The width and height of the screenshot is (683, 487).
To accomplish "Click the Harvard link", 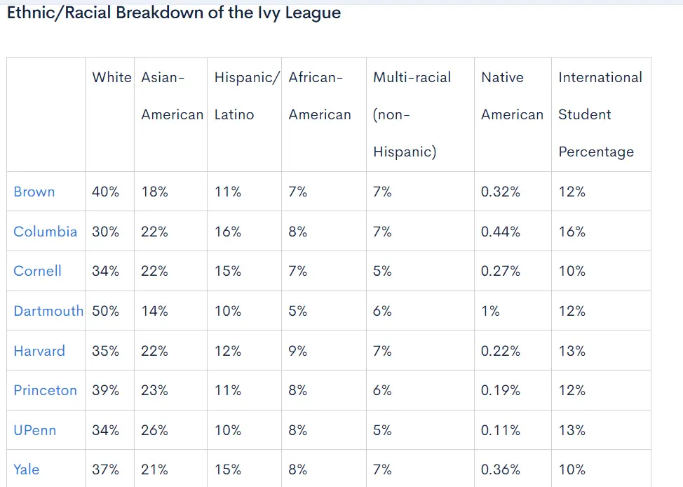I will pyautogui.click(x=39, y=351).
